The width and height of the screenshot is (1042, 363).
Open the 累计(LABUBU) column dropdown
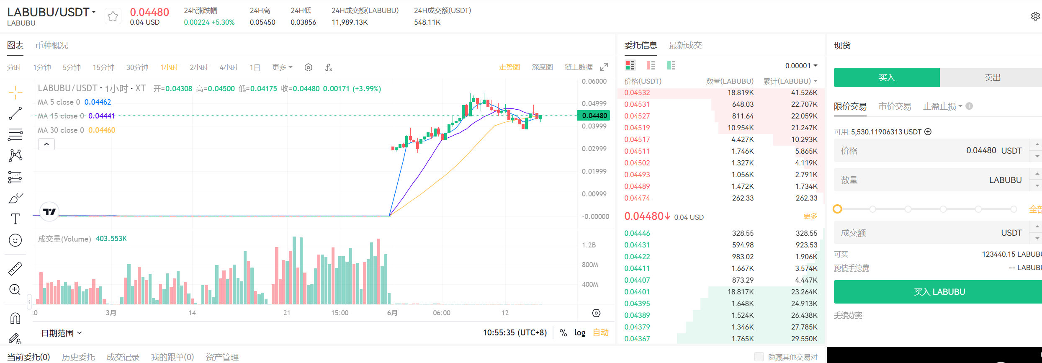tap(790, 81)
